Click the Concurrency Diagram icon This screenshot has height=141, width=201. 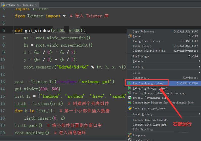pyautogui.click(x=130, y=102)
